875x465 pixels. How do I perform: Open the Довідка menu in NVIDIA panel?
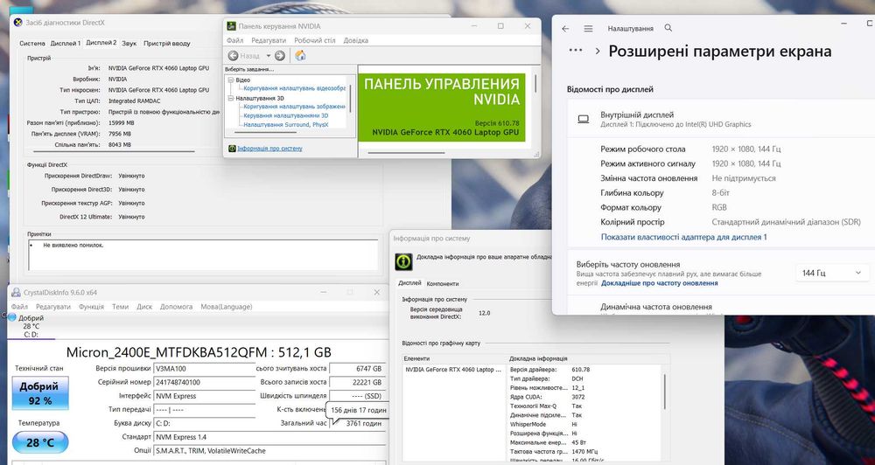(x=355, y=41)
